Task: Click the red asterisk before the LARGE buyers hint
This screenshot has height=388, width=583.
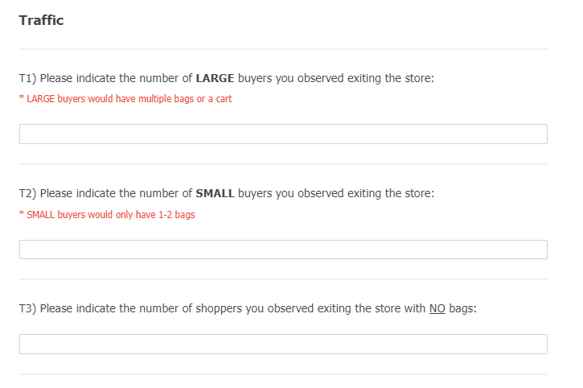Action: pyautogui.click(x=21, y=99)
